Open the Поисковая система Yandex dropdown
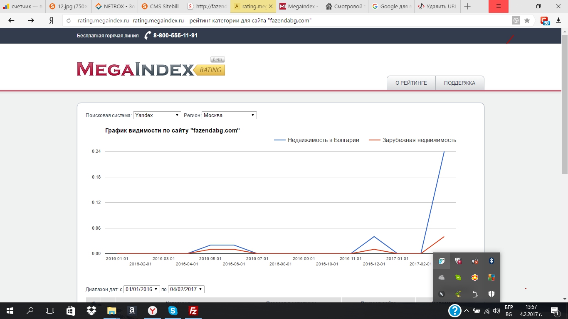The width and height of the screenshot is (568, 319). (x=157, y=115)
